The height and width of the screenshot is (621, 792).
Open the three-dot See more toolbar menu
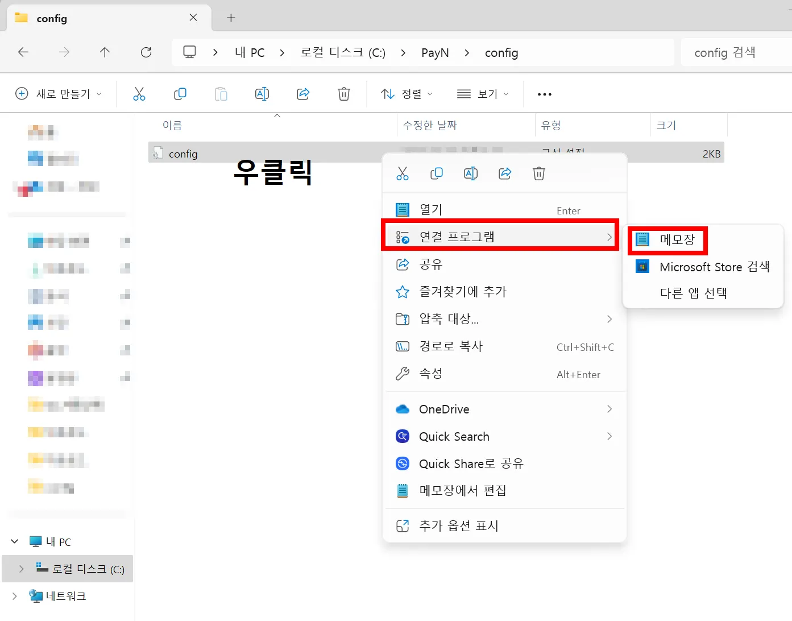(x=545, y=94)
